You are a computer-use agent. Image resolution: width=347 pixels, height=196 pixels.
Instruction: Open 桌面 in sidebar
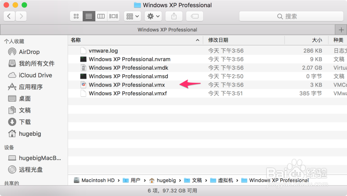tap(25, 99)
